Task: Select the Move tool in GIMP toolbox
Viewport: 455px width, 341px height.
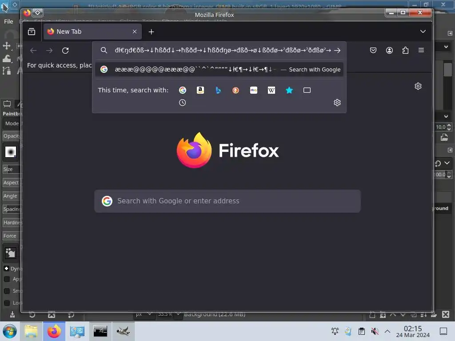Action: tap(7, 46)
